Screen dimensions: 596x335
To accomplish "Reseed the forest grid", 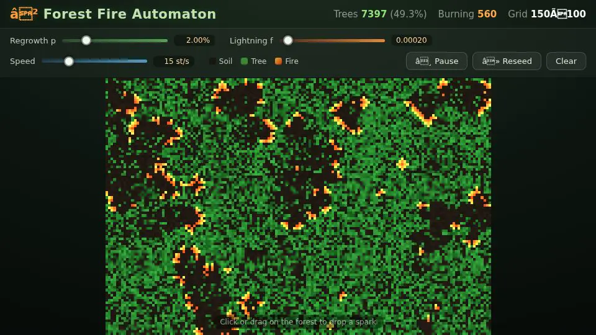I will point(507,61).
